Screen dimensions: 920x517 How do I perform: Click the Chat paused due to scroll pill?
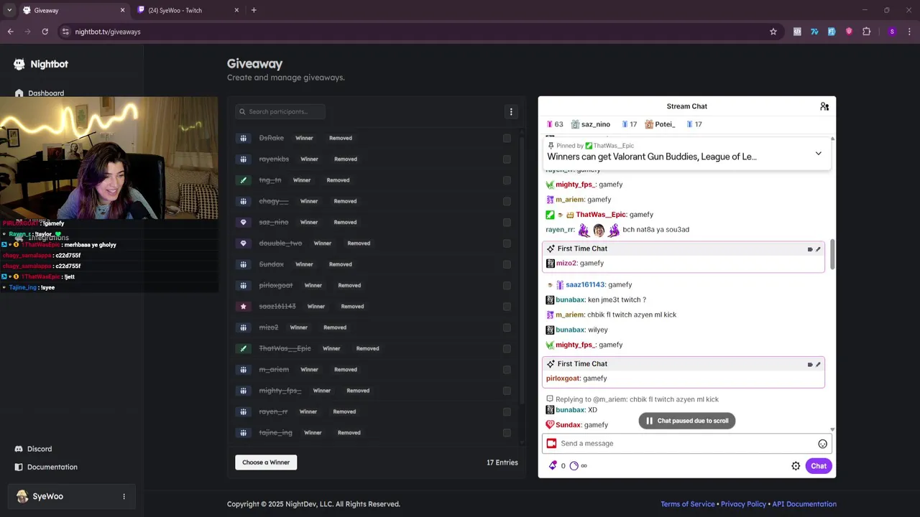pos(687,421)
